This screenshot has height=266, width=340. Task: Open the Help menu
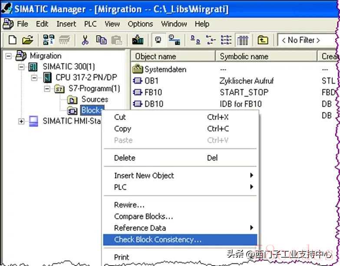click(202, 24)
